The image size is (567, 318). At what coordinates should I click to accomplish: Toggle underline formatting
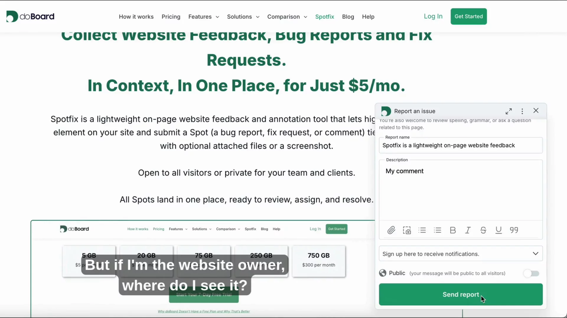pos(498,230)
